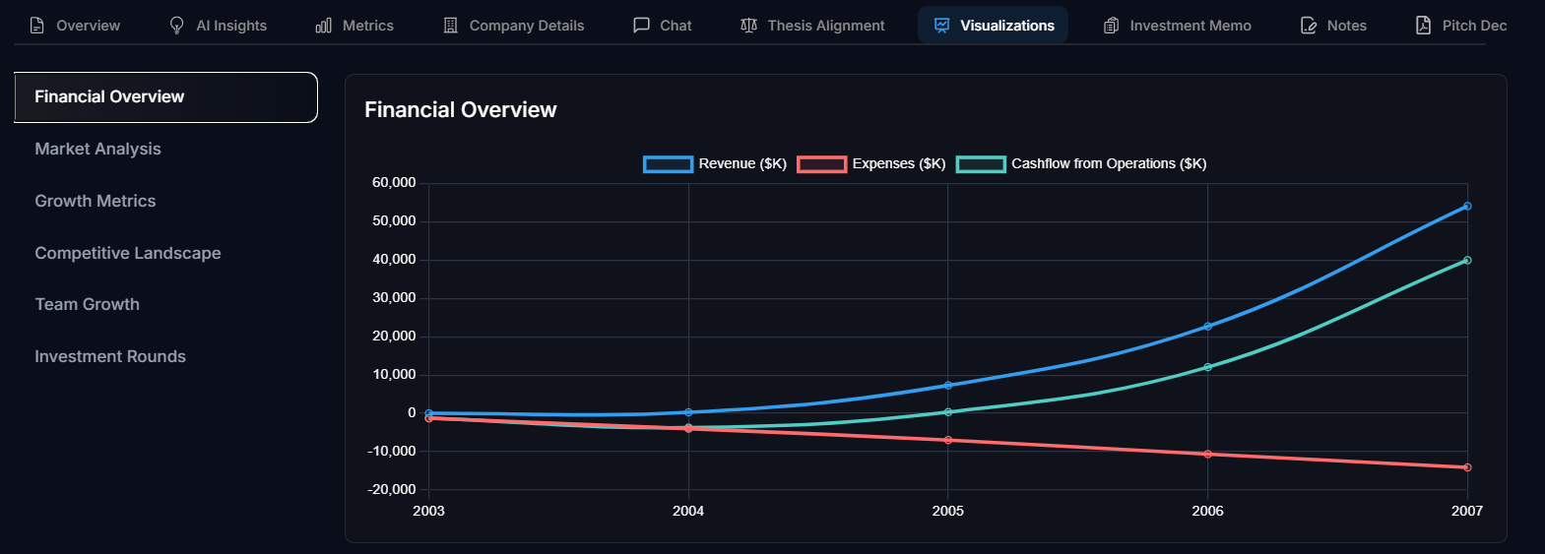This screenshot has width=1545, height=554.
Task: Go to Investment Rounds section
Action: coord(110,356)
